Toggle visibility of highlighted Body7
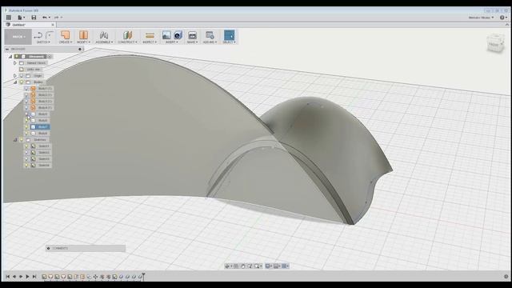The width and height of the screenshot is (512, 288). [x=26, y=126]
